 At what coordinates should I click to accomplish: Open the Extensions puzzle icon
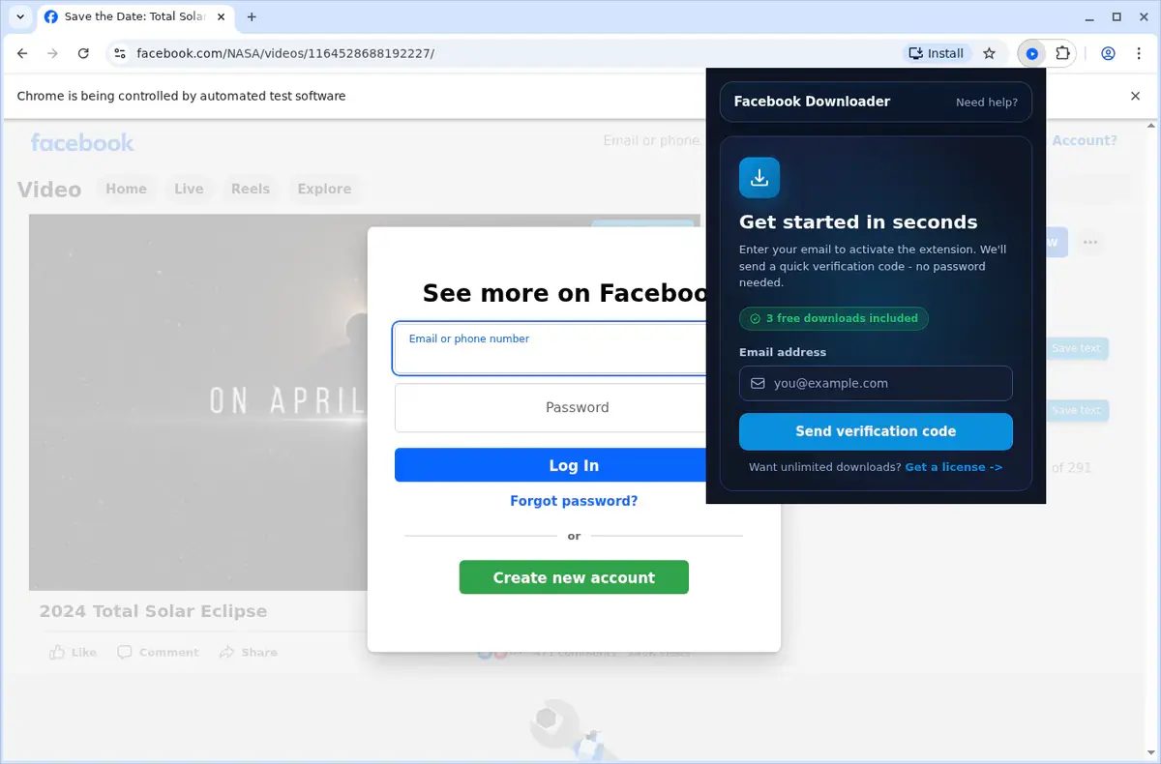click(x=1062, y=53)
